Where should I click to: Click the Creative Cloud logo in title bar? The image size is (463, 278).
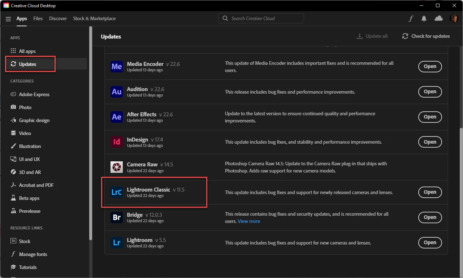pyautogui.click(x=6, y=5)
